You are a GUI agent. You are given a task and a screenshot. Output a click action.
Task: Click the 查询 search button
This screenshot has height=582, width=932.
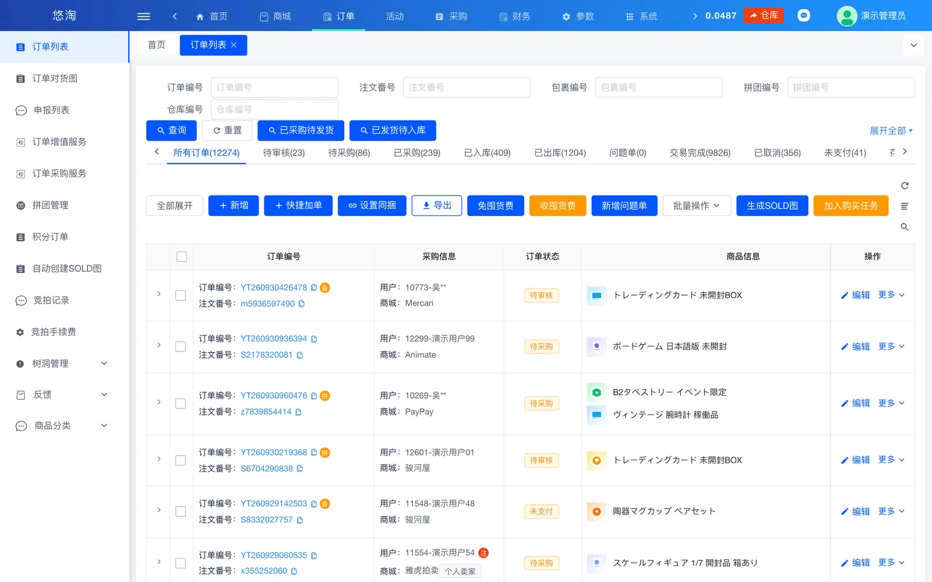[x=171, y=130]
